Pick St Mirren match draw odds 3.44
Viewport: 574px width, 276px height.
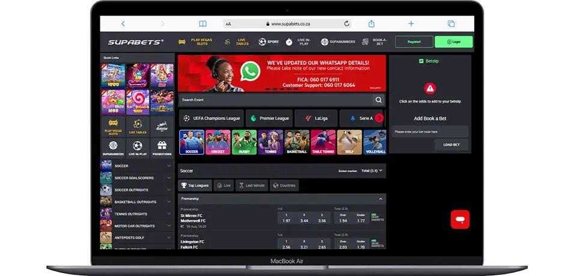click(x=304, y=218)
